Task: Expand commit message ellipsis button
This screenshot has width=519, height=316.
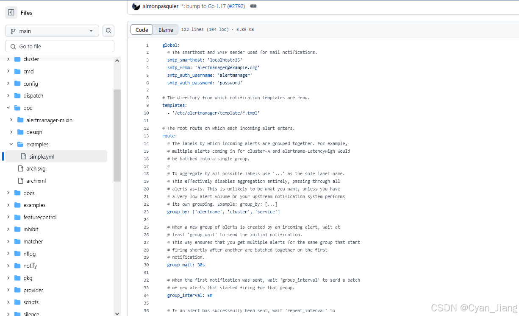Action: pos(253,6)
